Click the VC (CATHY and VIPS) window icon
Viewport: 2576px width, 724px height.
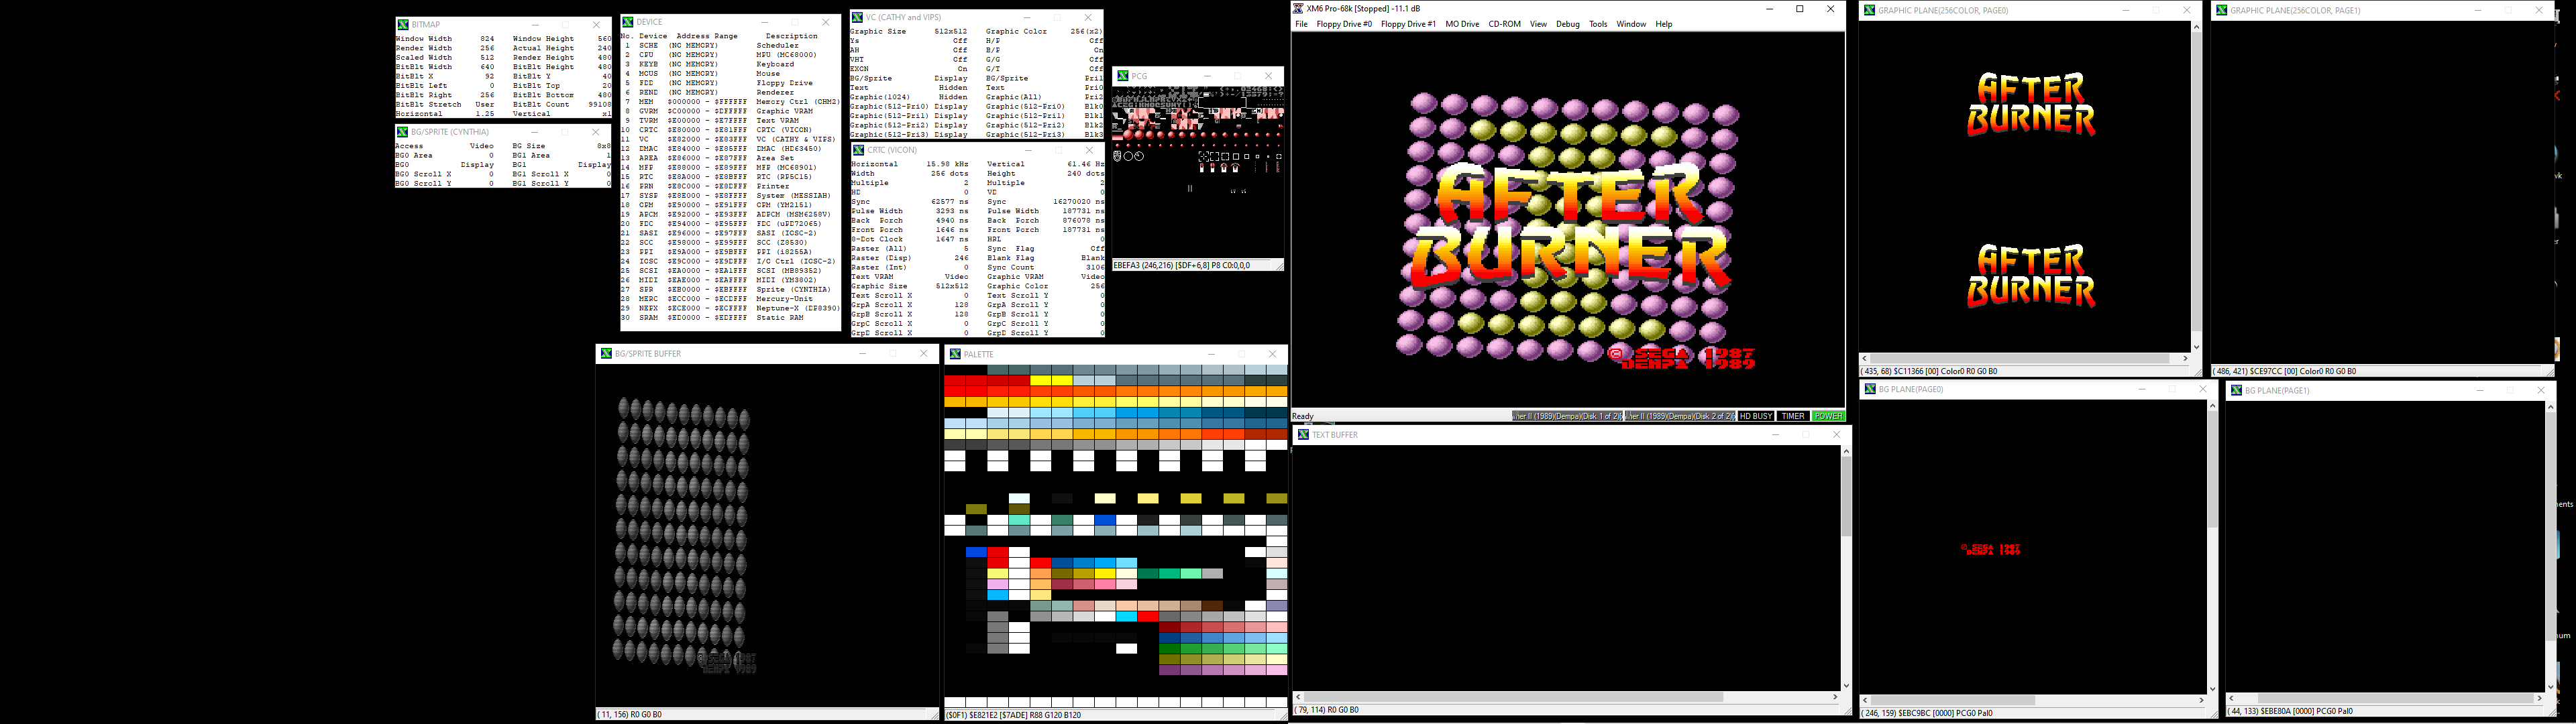pos(858,17)
